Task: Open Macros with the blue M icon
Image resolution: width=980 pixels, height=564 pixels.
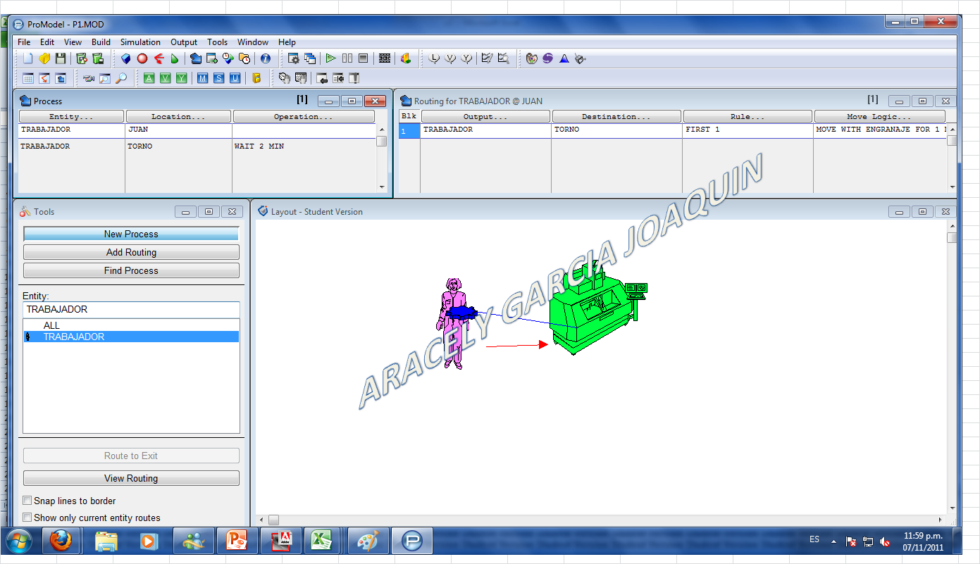Action: [x=202, y=78]
